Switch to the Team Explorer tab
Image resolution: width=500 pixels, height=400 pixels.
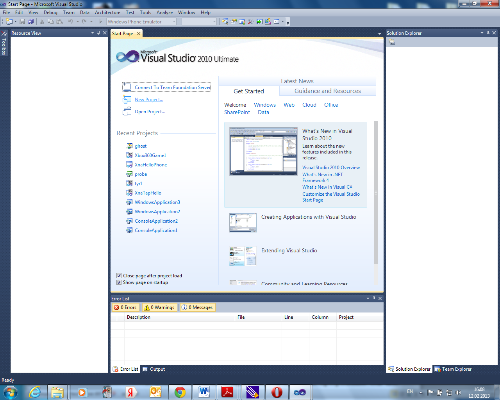click(x=453, y=369)
